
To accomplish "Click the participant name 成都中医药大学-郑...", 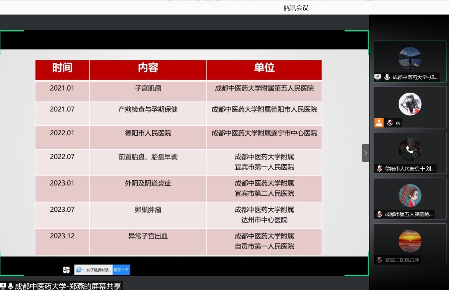I will (x=415, y=77).
